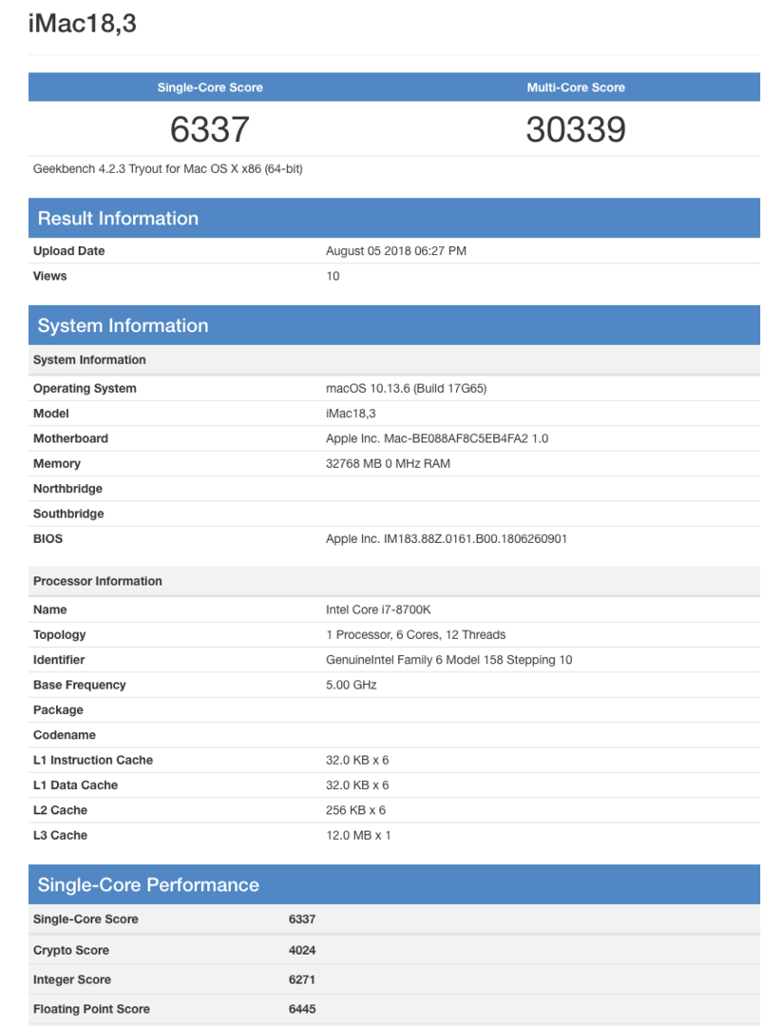Select the Single-Core Score header
This screenshot has height=1027, width=781.
click(x=210, y=87)
